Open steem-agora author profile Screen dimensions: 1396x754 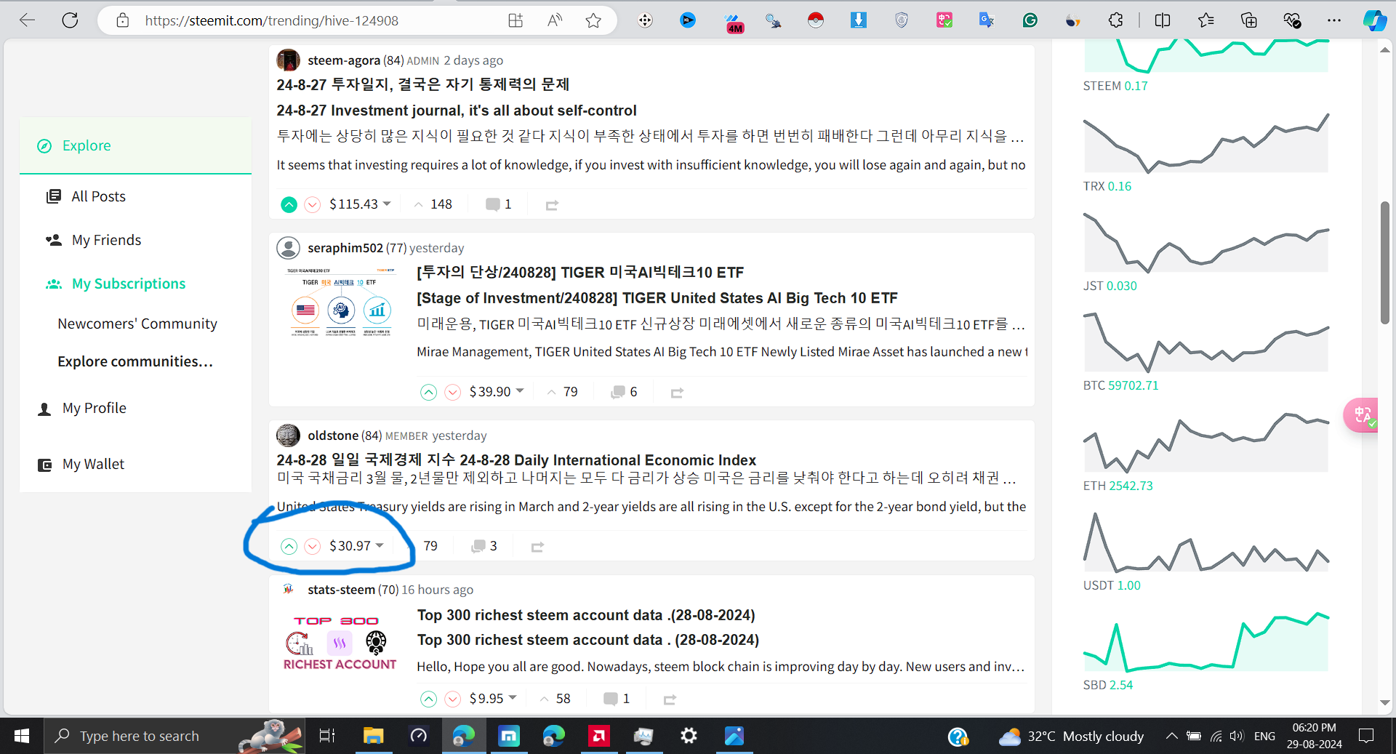pos(344,60)
